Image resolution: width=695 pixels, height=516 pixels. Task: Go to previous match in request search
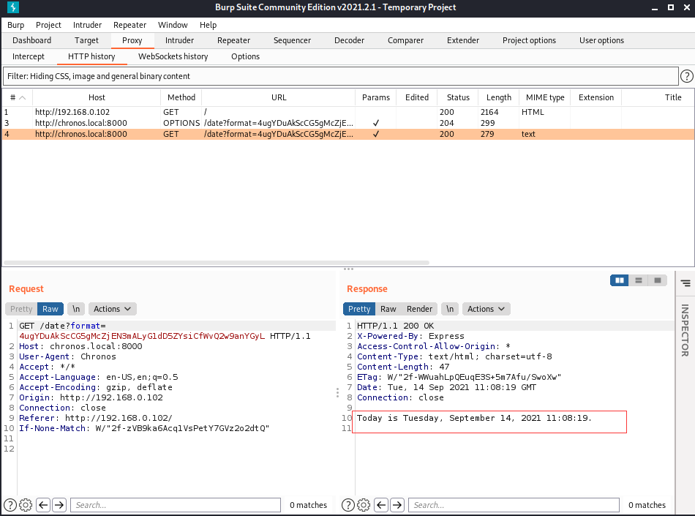43,504
